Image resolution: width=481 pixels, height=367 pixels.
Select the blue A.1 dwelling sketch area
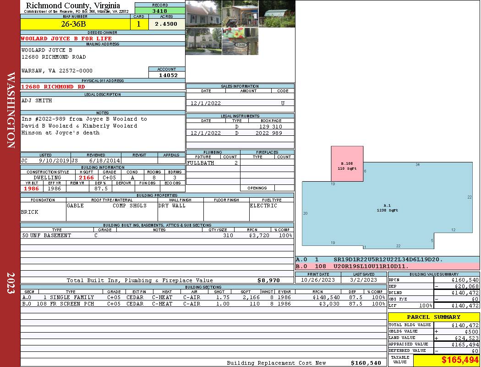[387, 209]
